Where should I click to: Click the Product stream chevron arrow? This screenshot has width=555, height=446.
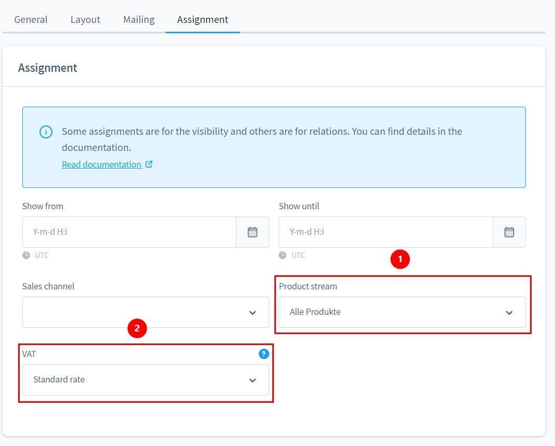509,313
